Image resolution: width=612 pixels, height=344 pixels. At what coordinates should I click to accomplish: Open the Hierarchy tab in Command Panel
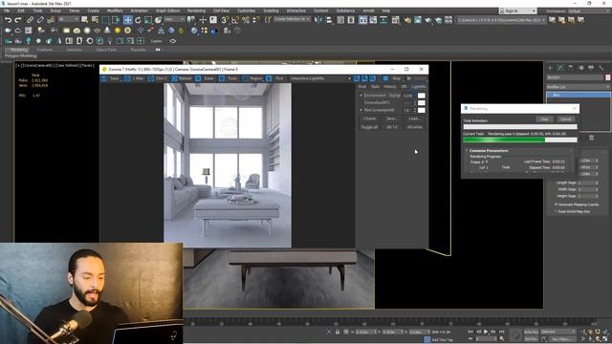[571, 68]
